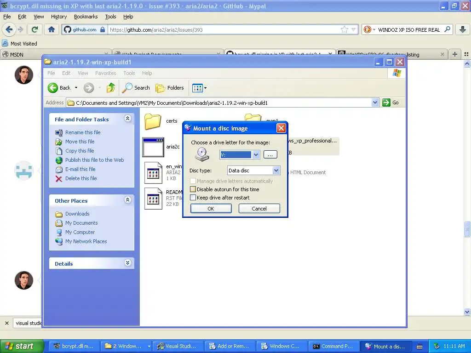
Task: Select the en_win ARIA2 file icon
Action: [153, 173]
